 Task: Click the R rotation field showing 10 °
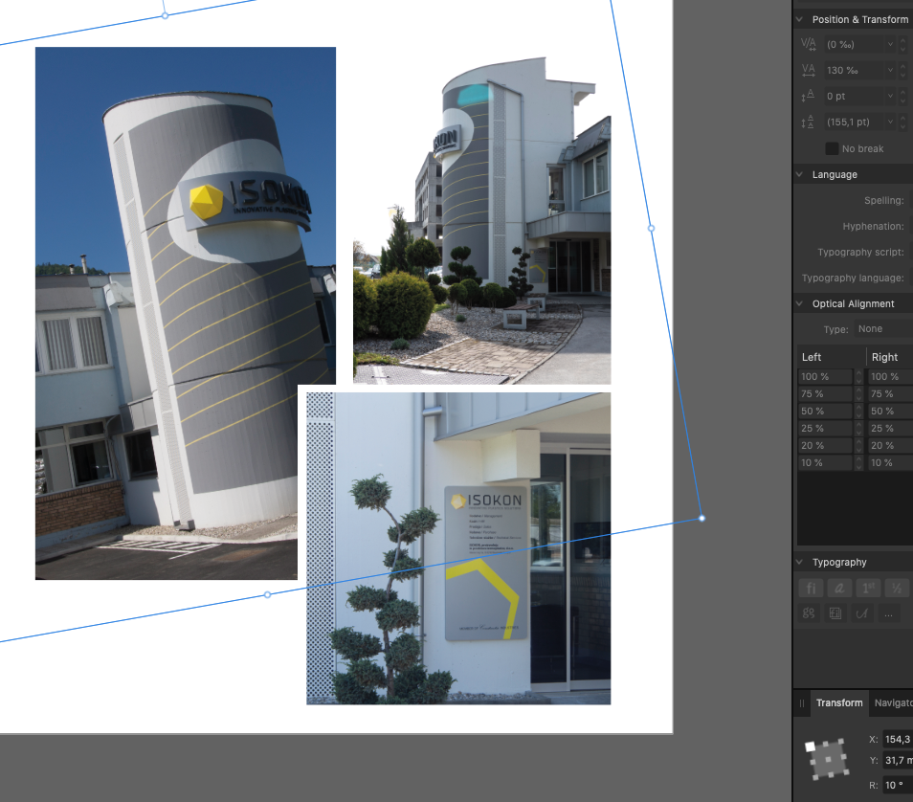[x=898, y=785]
